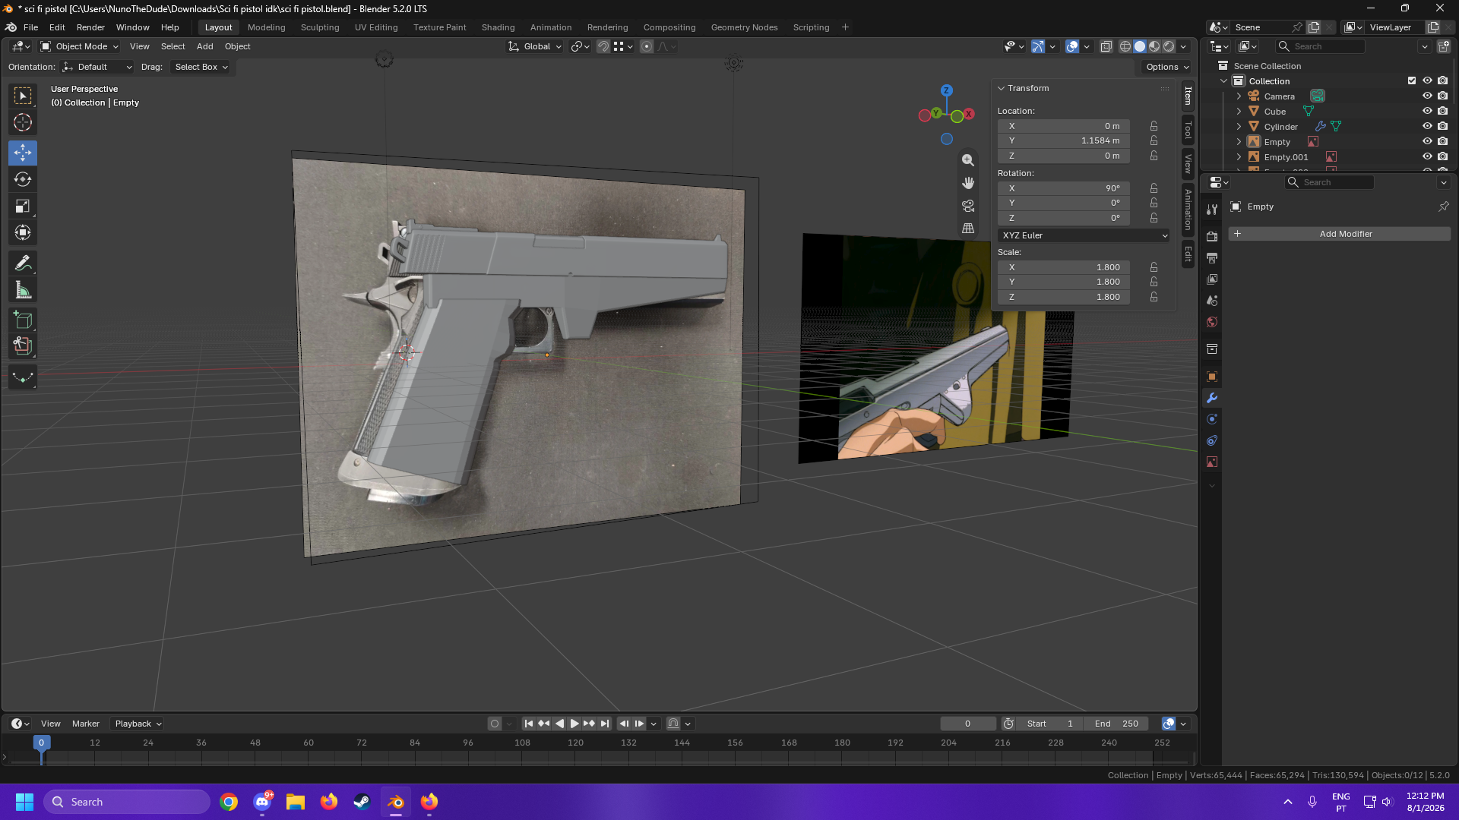Open the Geometry Nodes workspace tab
The height and width of the screenshot is (820, 1459).
click(x=744, y=27)
